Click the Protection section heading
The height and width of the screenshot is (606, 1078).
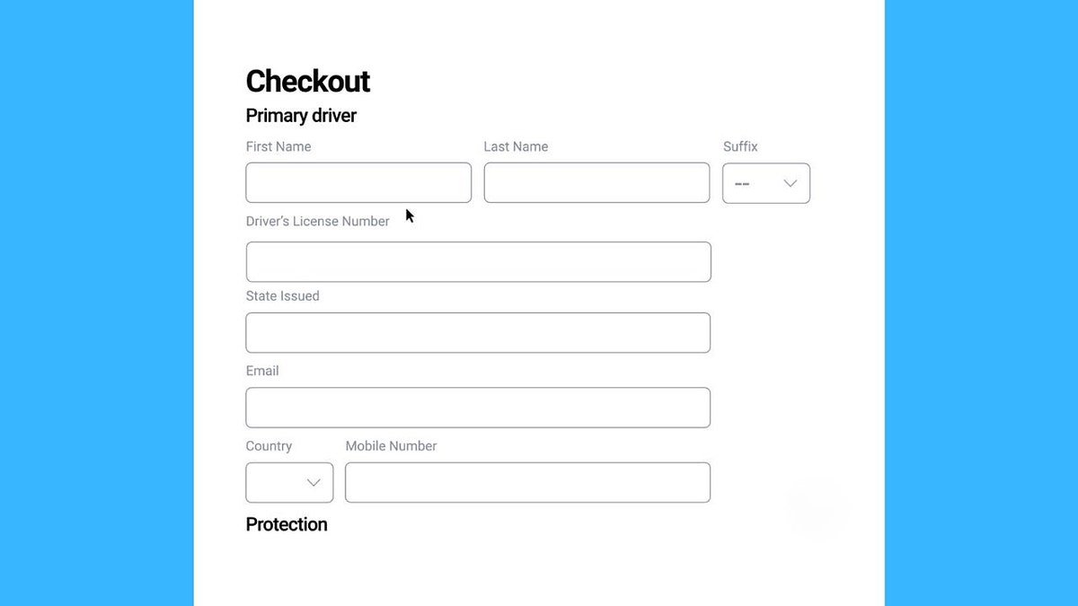(287, 524)
